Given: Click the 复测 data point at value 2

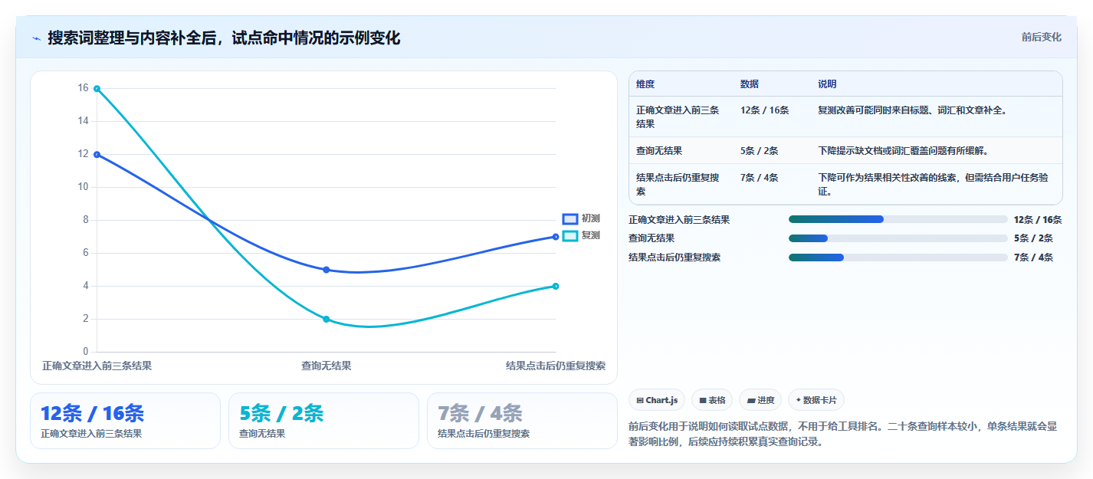Looking at the screenshot, I should click(327, 319).
